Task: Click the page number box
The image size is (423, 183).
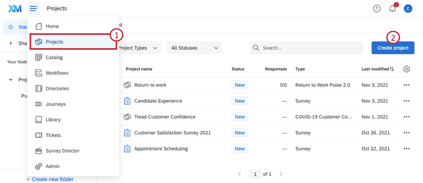Action: click(x=255, y=174)
